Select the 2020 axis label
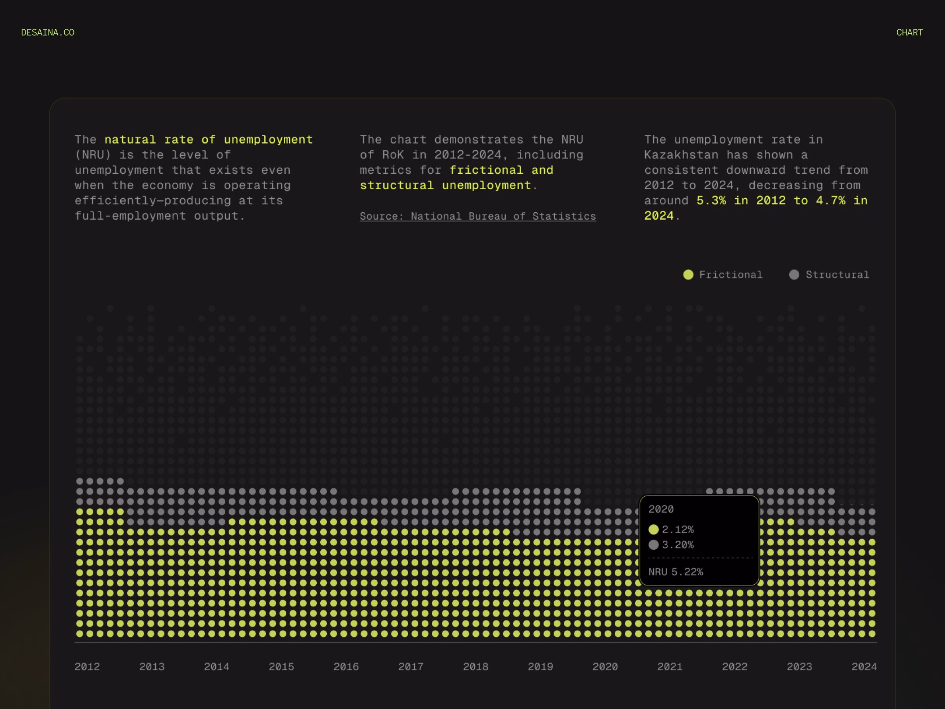The image size is (945, 709). (605, 667)
